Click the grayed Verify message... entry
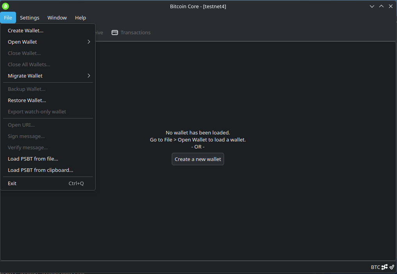 coord(48,147)
